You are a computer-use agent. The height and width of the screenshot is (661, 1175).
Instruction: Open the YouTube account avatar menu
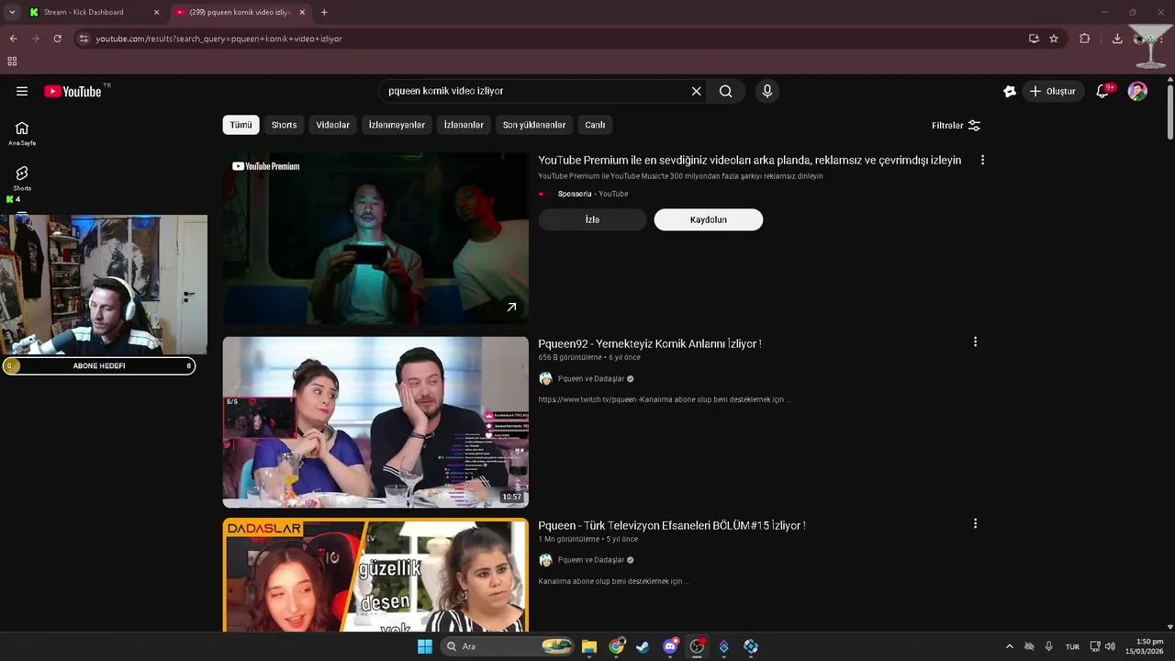[1137, 91]
